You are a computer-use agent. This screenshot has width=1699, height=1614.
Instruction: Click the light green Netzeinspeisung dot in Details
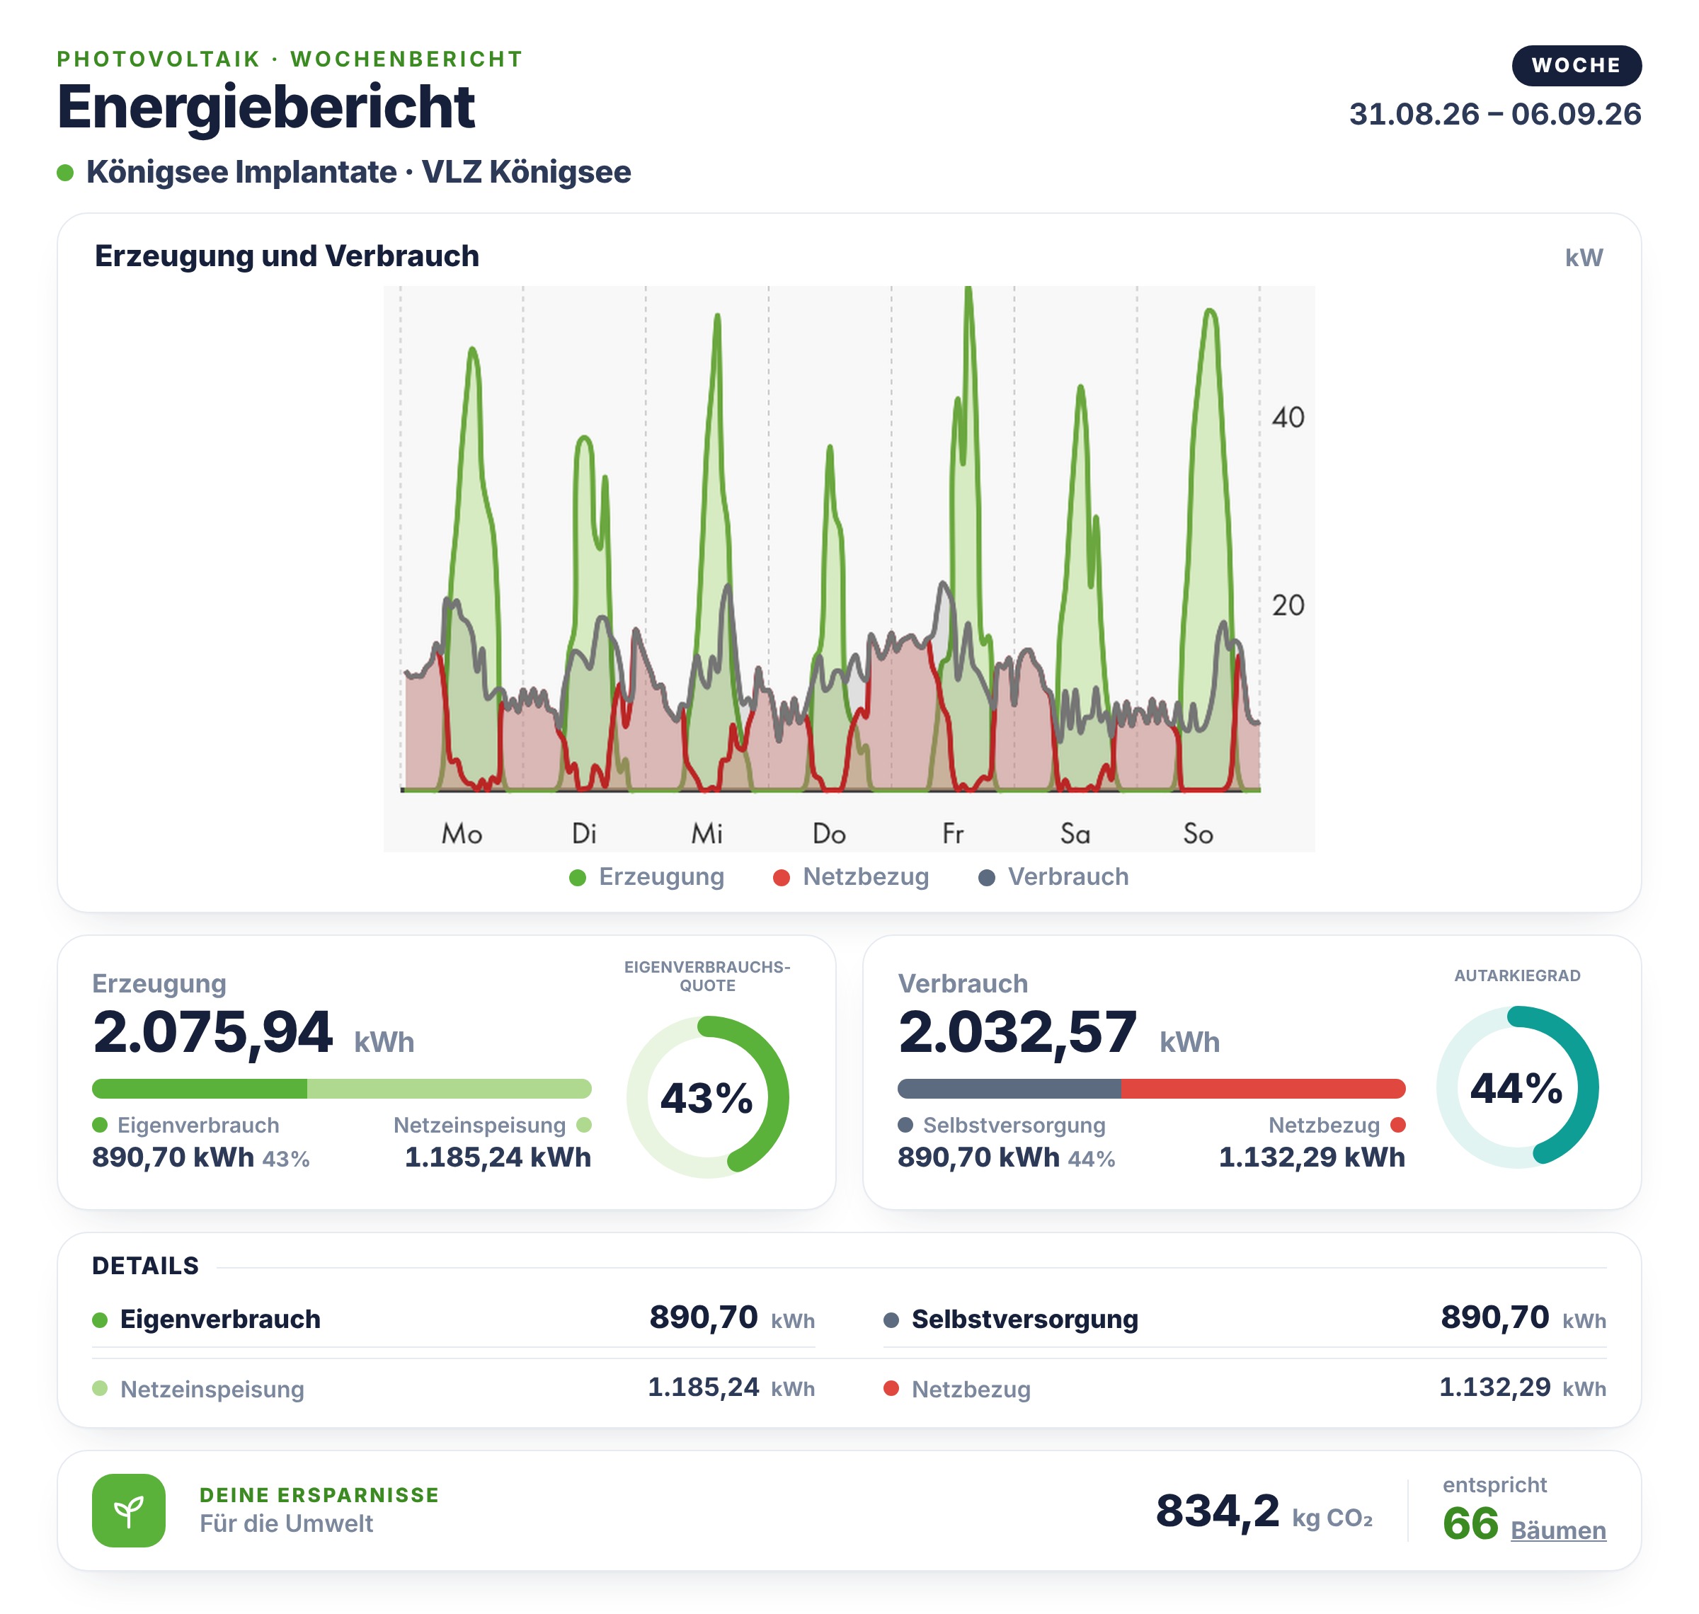(100, 1389)
